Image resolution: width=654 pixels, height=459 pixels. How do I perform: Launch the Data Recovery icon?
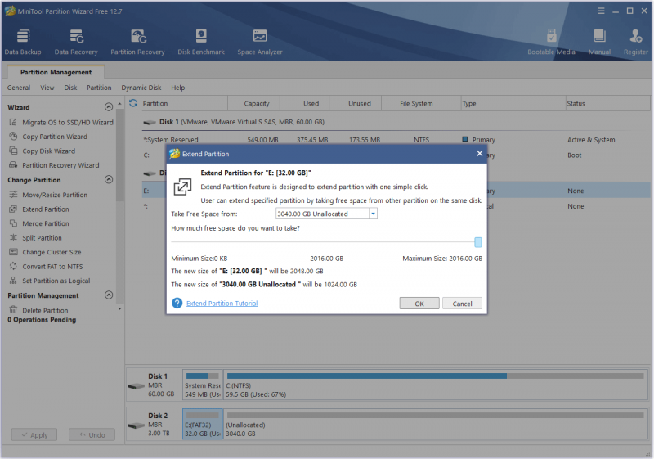point(76,42)
